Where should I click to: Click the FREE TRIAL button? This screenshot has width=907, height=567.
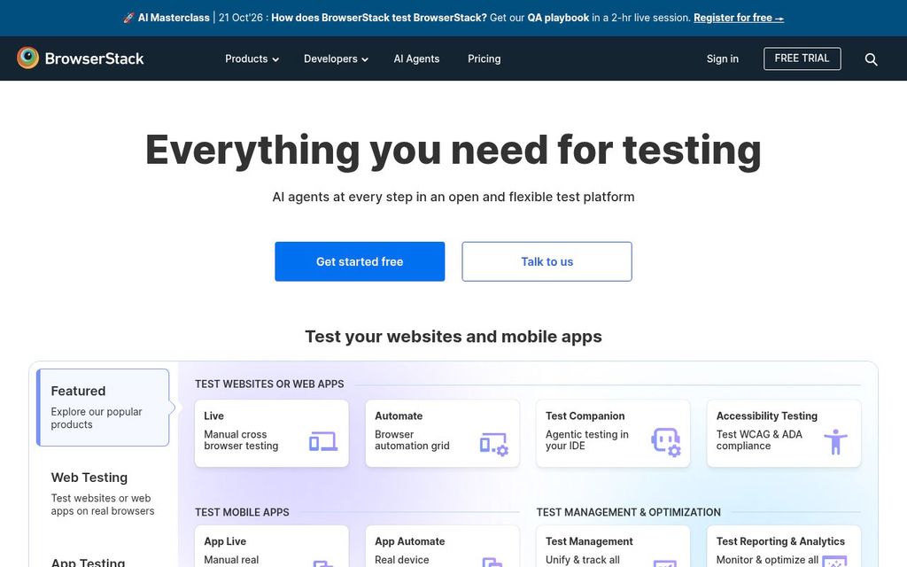(x=802, y=58)
